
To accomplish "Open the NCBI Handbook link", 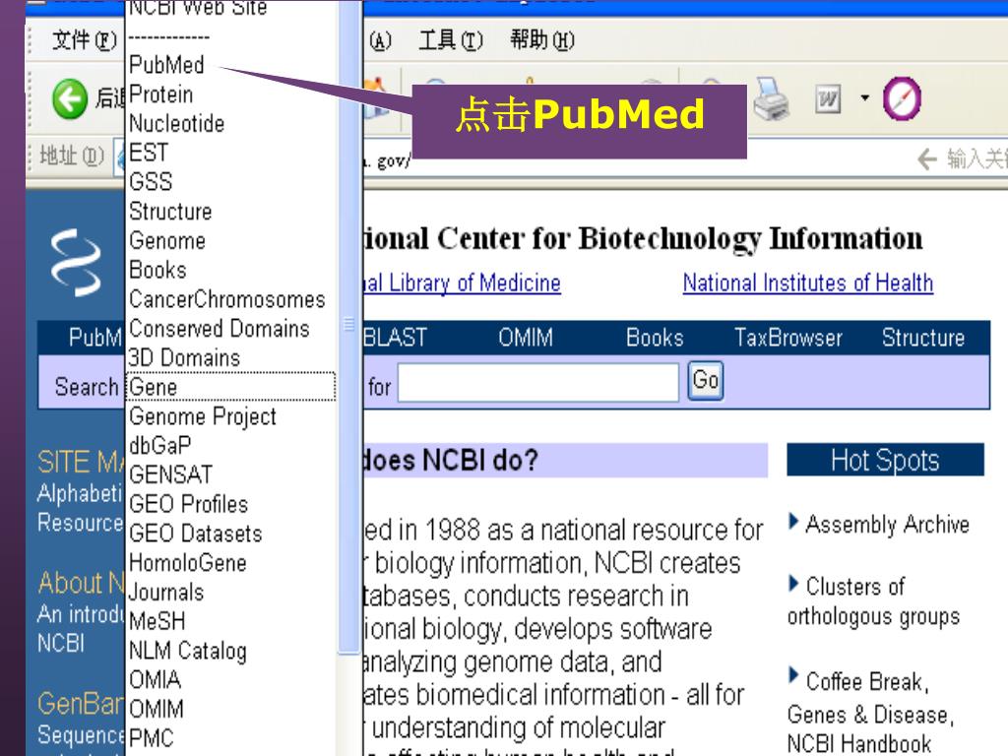I will click(x=858, y=744).
